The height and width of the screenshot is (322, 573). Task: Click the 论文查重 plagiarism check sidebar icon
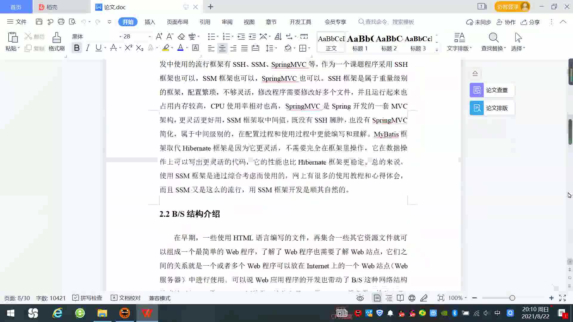click(x=477, y=90)
